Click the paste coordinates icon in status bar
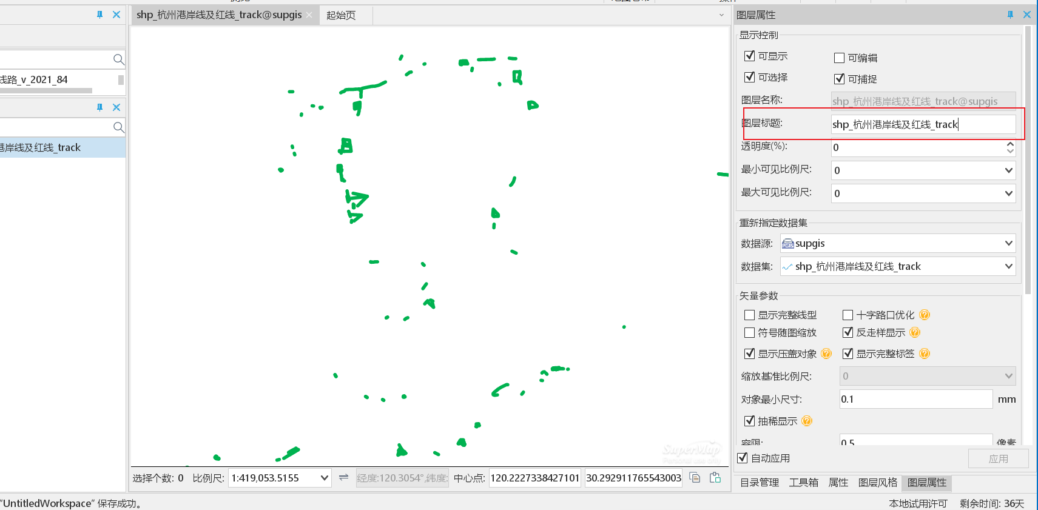This screenshot has width=1038, height=510. [x=715, y=478]
